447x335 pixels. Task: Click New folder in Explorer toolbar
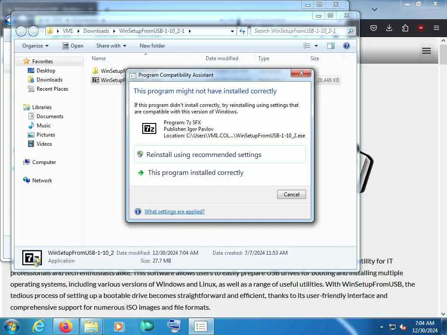[x=152, y=46]
